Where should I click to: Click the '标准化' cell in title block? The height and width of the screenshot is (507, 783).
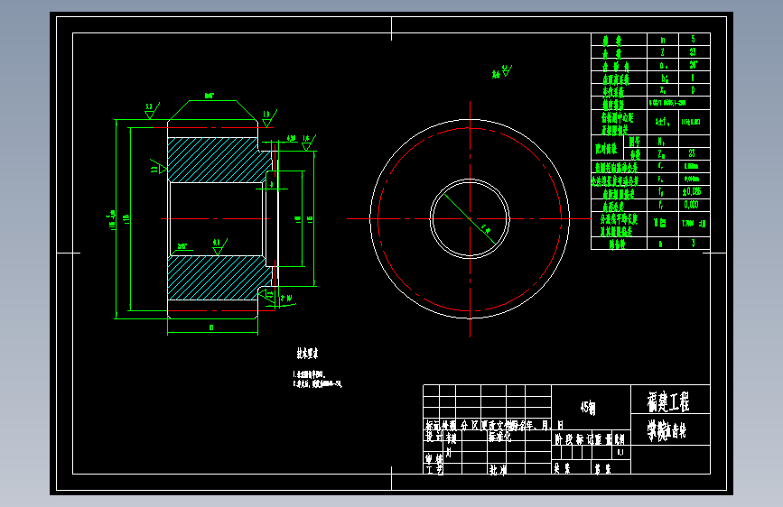point(499,437)
